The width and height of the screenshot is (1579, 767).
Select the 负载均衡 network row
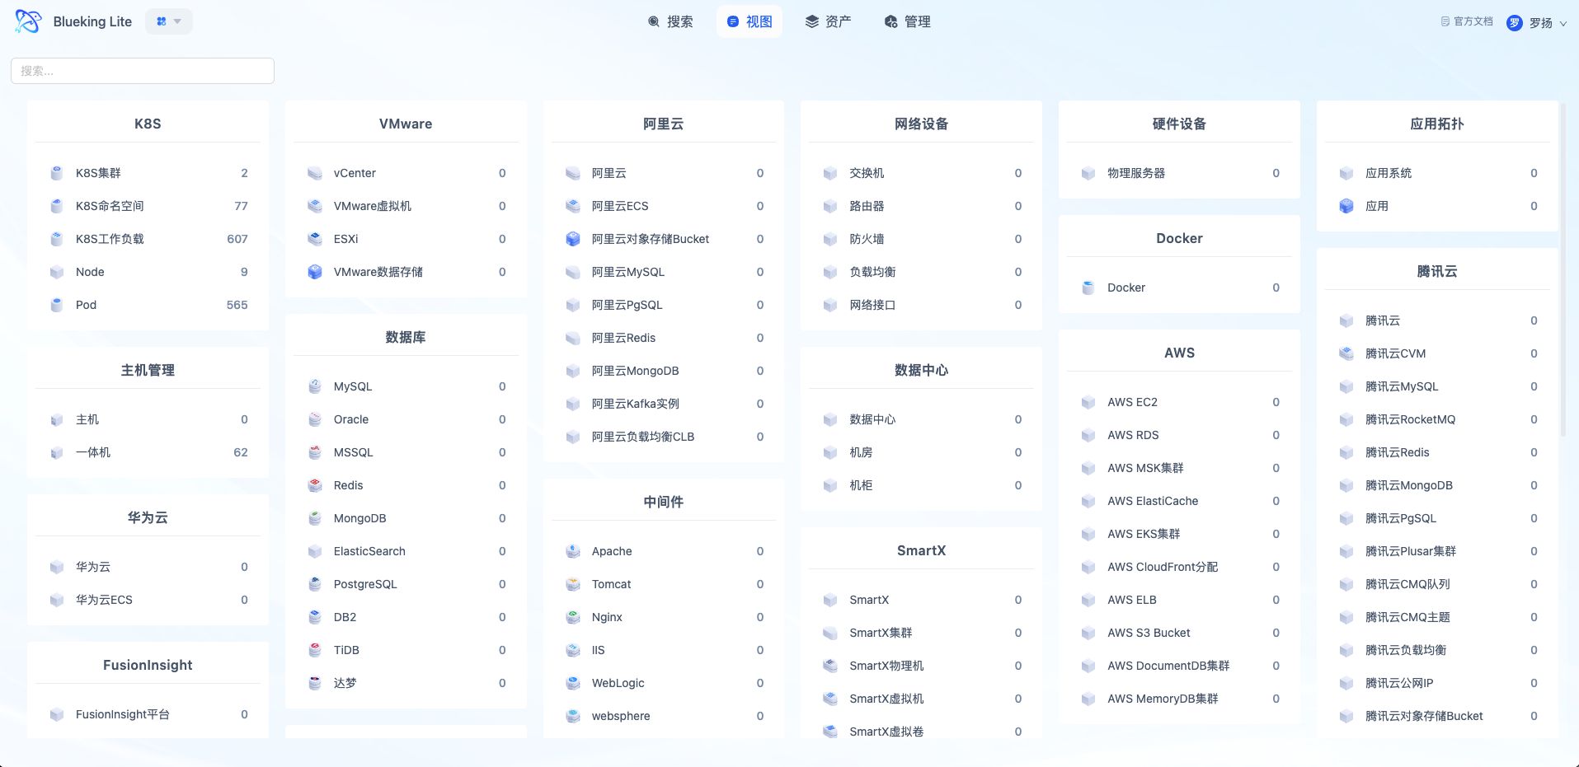[922, 272]
